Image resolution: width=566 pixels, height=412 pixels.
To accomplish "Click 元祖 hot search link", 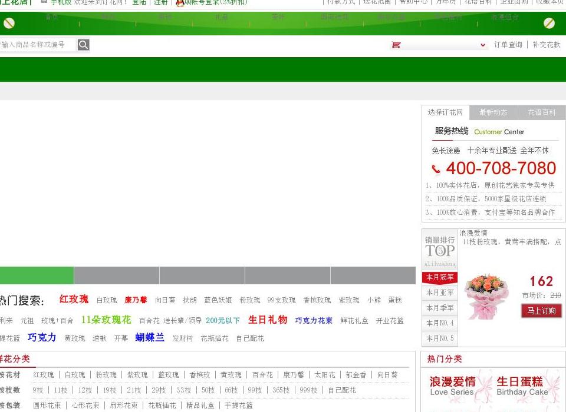I will coord(27,320).
